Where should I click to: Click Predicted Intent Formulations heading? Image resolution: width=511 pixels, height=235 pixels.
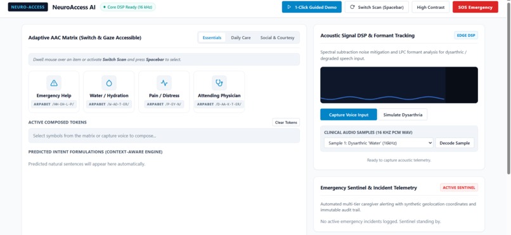pos(95,151)
